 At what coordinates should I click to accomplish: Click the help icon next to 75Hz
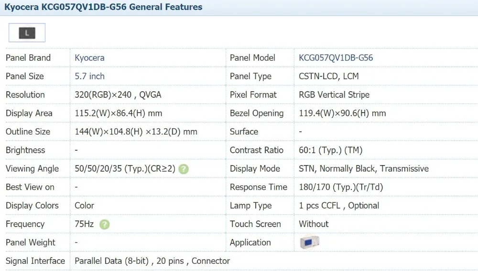tap(105, 224)
